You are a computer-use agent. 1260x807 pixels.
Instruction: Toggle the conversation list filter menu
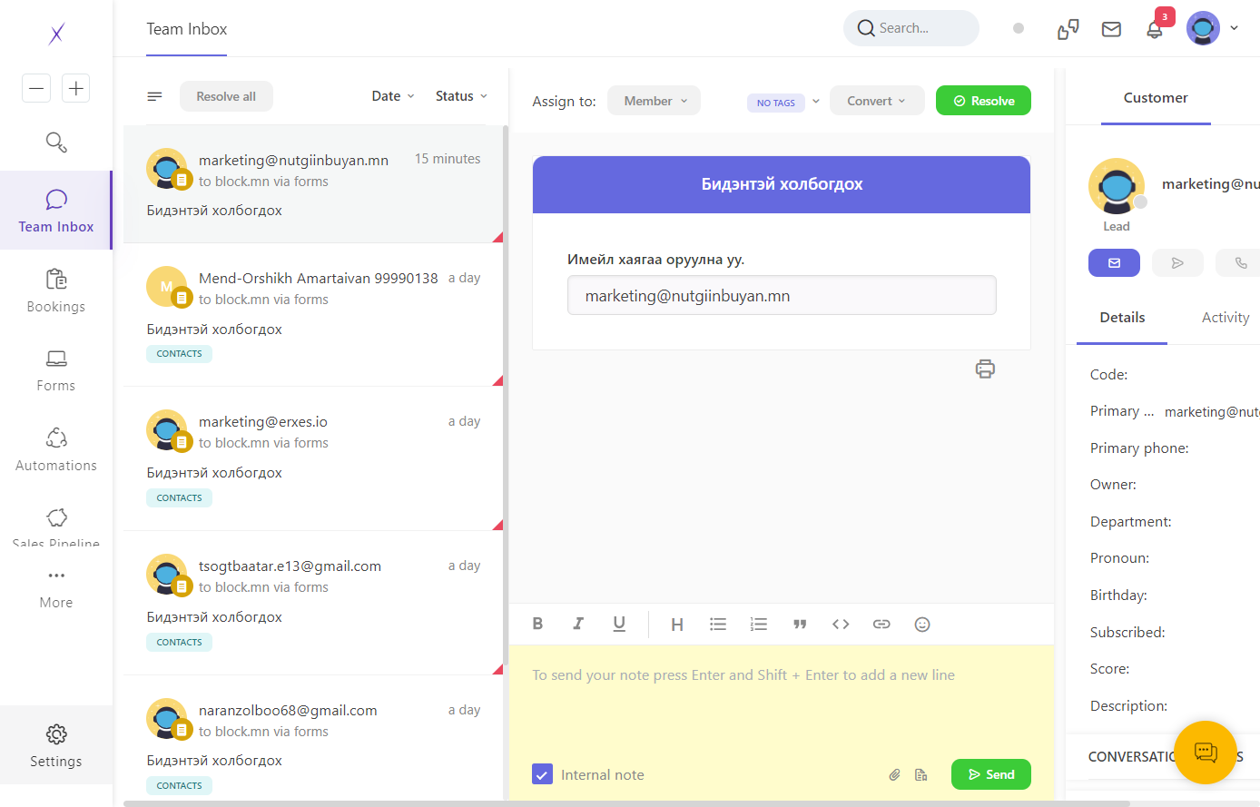point(154,96)
